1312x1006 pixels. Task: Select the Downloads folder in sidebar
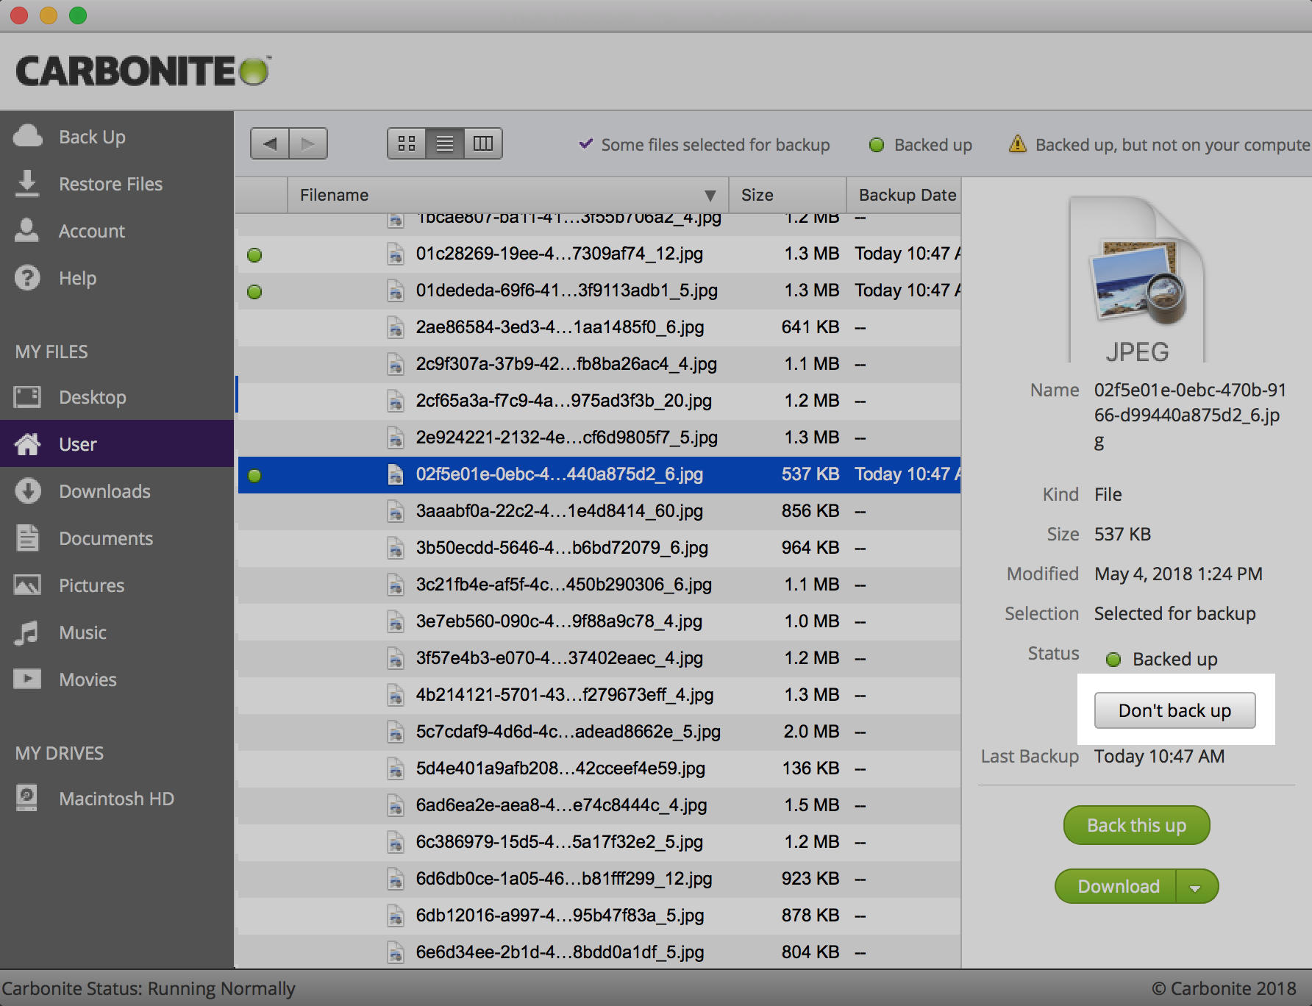tap(104, 491)
